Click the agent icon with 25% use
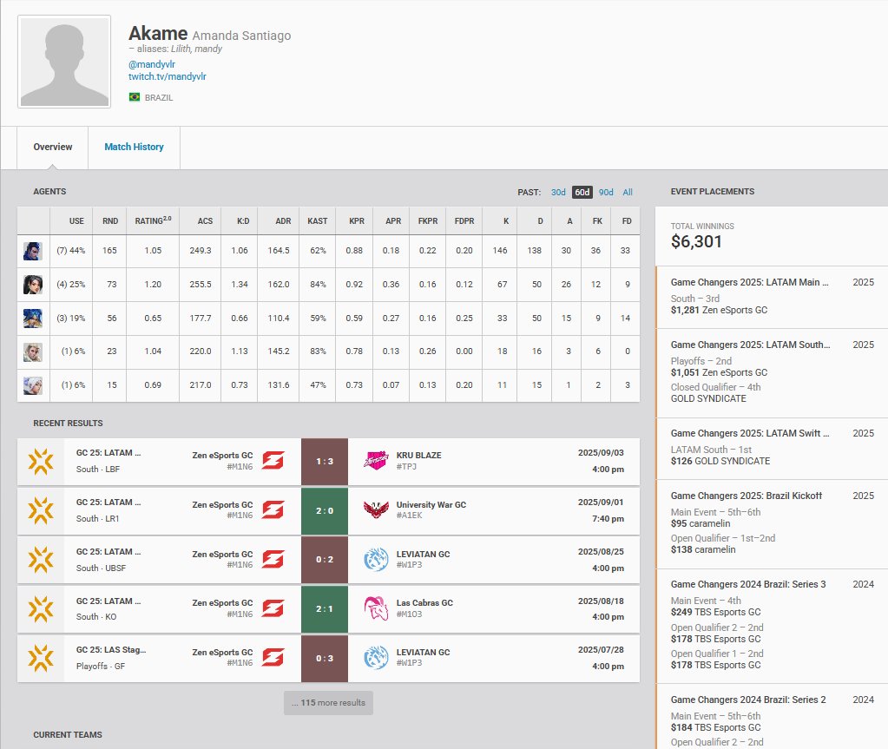This screenshot has height=749, width=888. pyautogui.click(x=33, y=285)
